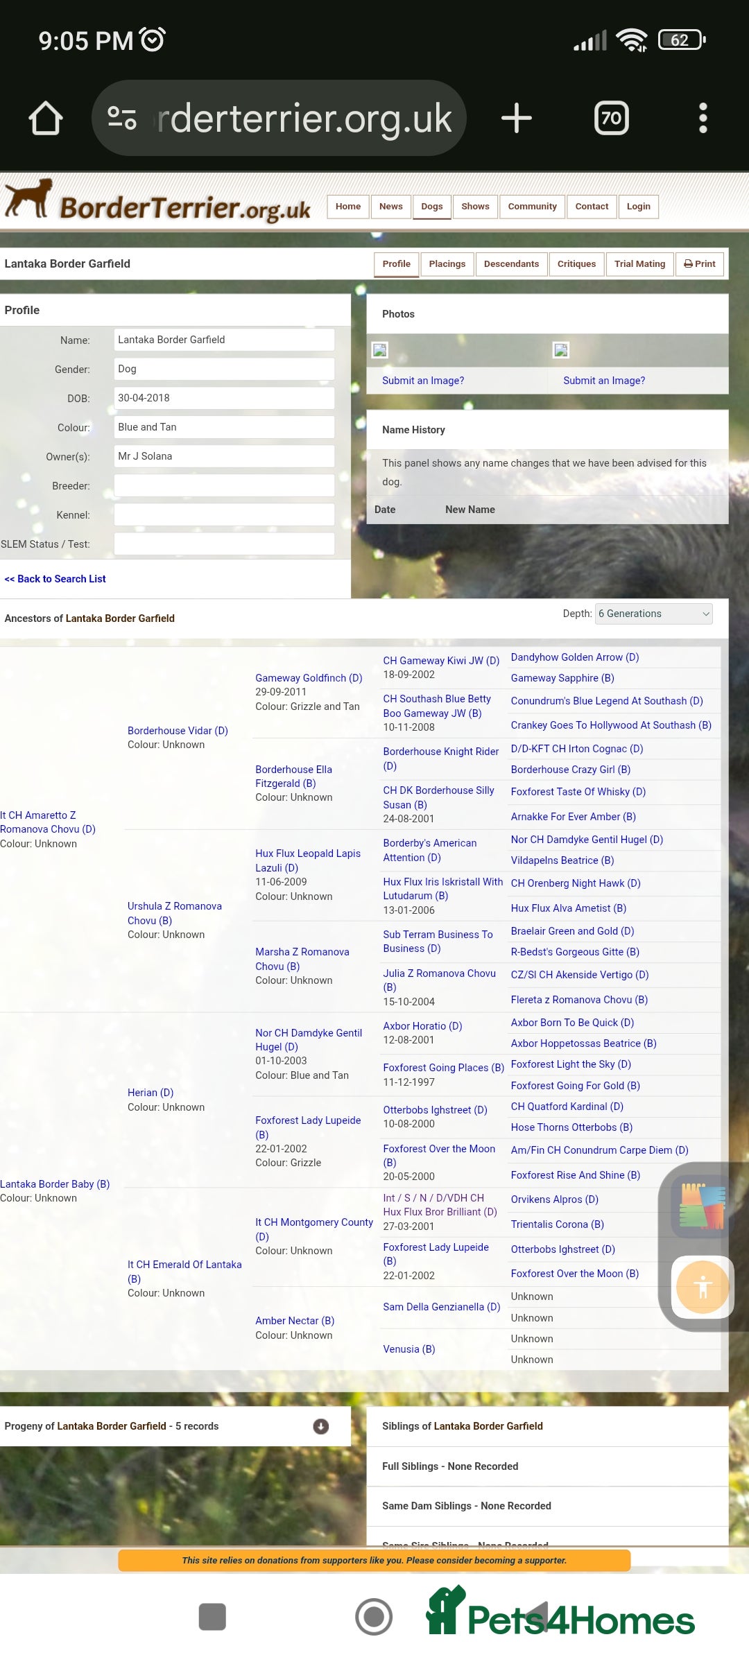Viewport: 749px width, 1664px height.
Task: Expand the Progeny records panel arrow
Action: (320, 1426)
